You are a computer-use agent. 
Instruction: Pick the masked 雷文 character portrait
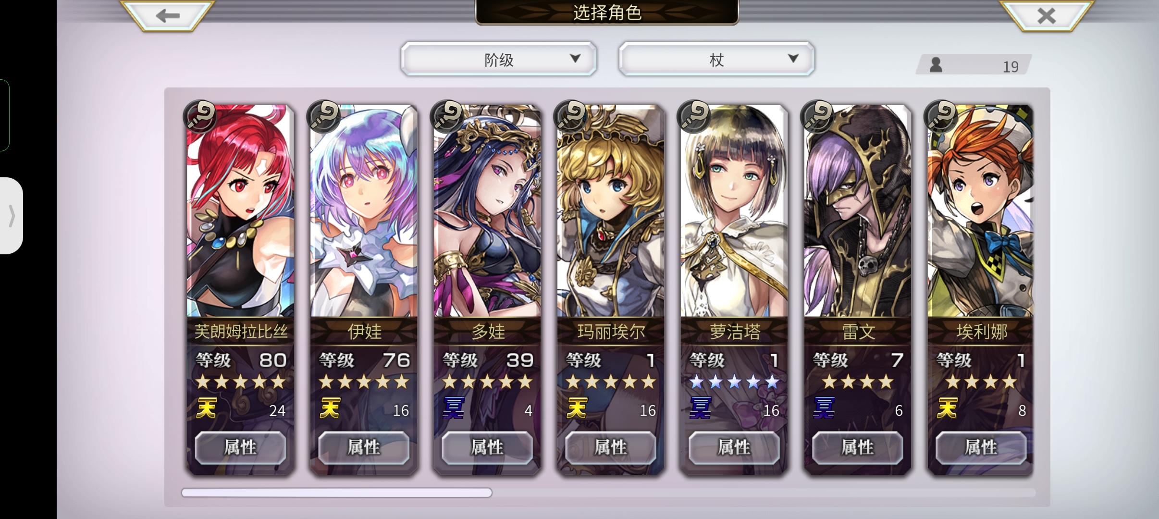coord(858,211)
